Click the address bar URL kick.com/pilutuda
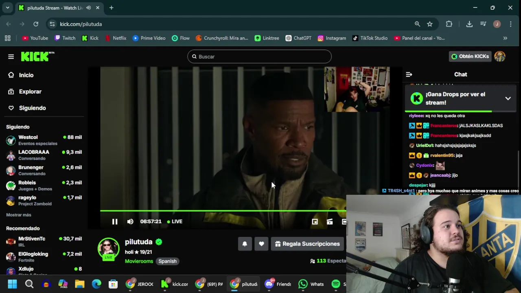This screenshot has height=293, width=521. (81, 24)
